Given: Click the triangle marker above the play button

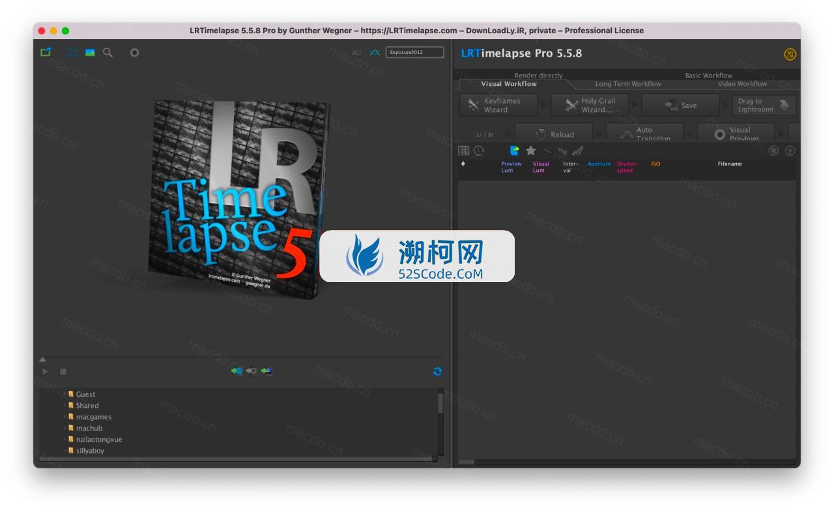Looking at the screenshot, I should click(42, 359).
